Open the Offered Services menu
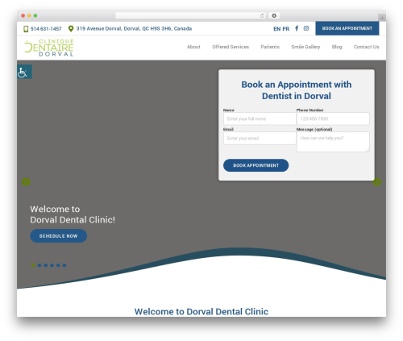Viewport: 403px width, 341px height. pos(231,47)
